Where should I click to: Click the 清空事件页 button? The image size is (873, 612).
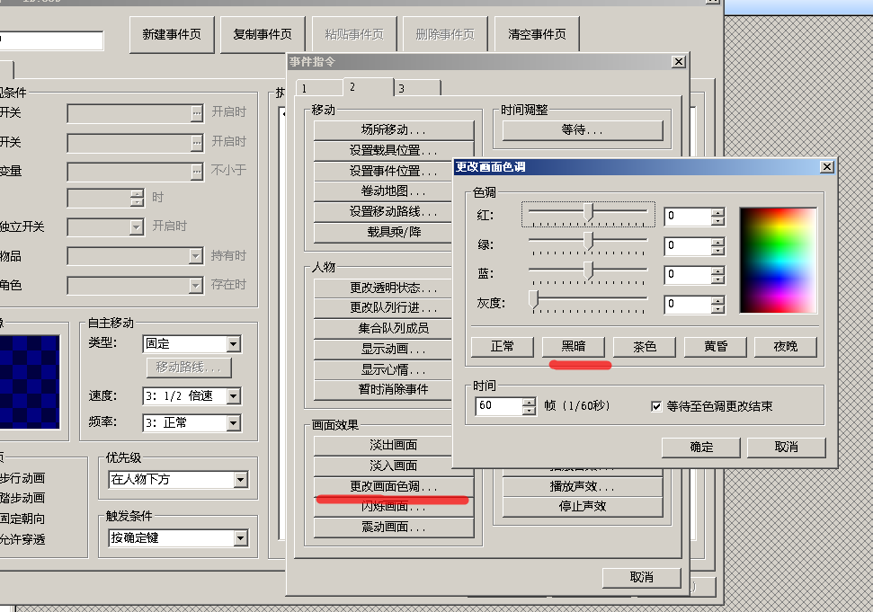click(x=537, y=34)
